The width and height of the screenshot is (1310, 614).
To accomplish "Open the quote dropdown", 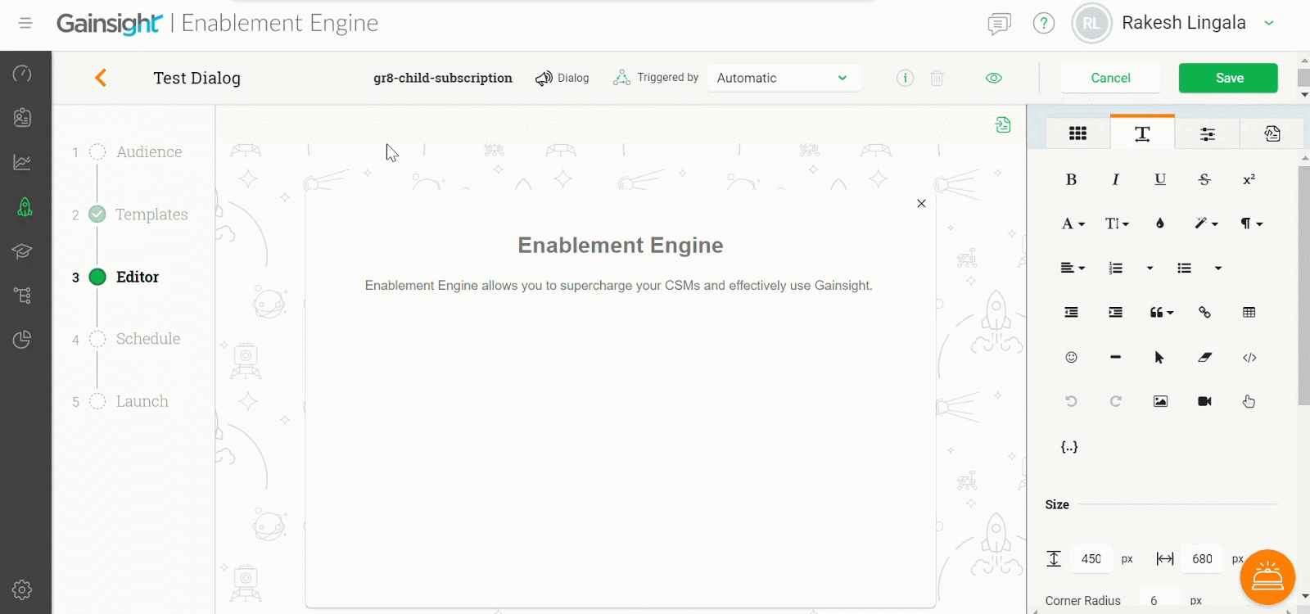I will pyautogui.click(x=1162, y=313).
